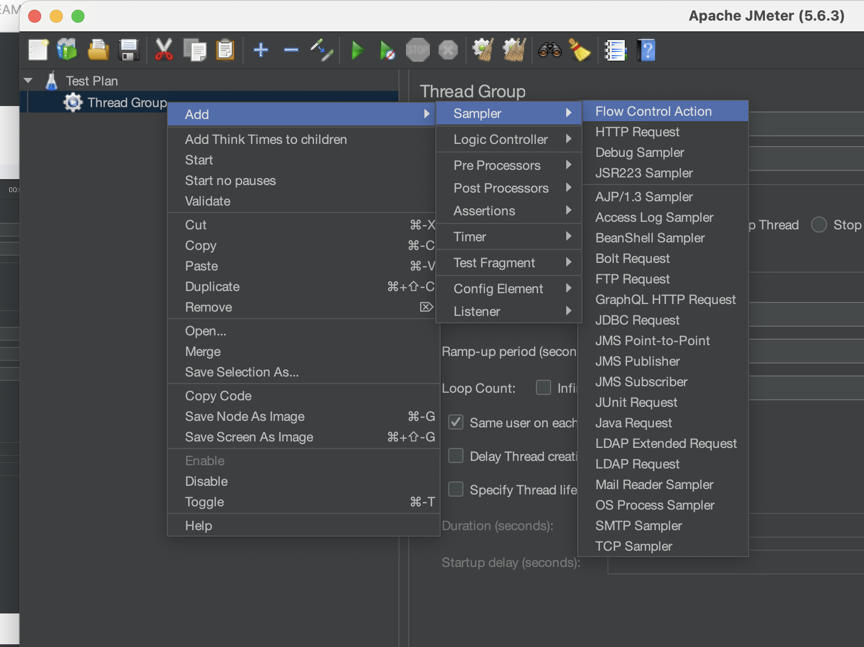This screenshot has height=647, width=864.
Task: Click the Clear broom gear icon
Action: tap(483, 50)
